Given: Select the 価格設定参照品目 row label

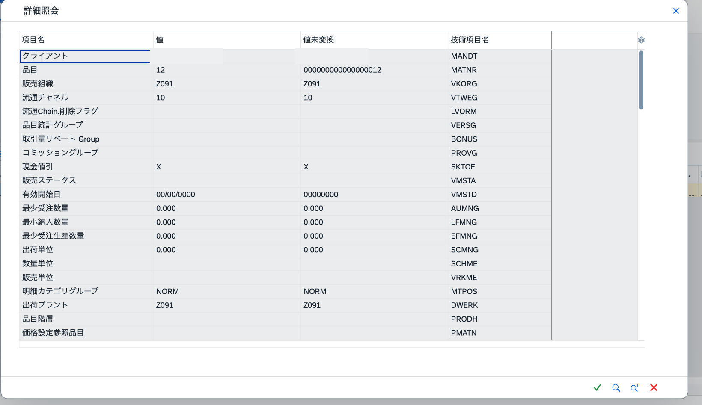Looking at the screenshot, I should point(53,333).
